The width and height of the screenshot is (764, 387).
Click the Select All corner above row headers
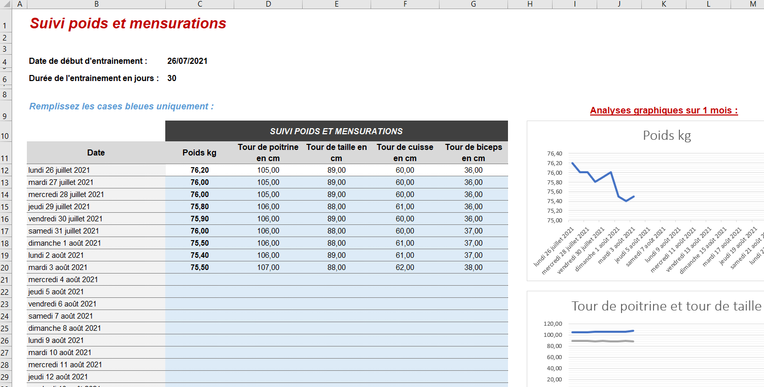[x=6, y=4]
